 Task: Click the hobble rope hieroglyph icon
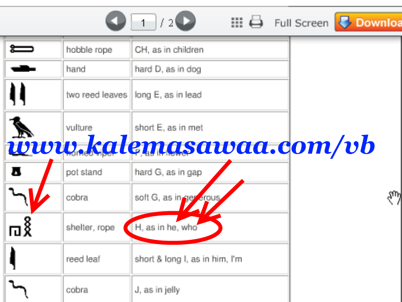point(22,49)
